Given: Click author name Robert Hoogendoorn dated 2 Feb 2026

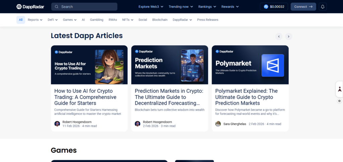Looking at the screenshot, I should tap(157, 122).
